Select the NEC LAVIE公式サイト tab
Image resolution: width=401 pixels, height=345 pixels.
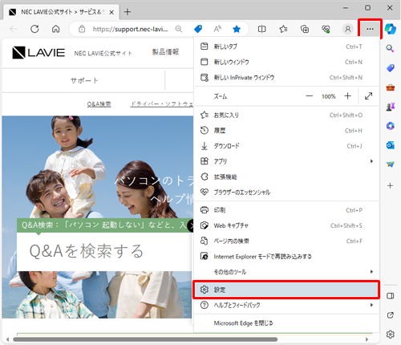[x=61, y=12]
